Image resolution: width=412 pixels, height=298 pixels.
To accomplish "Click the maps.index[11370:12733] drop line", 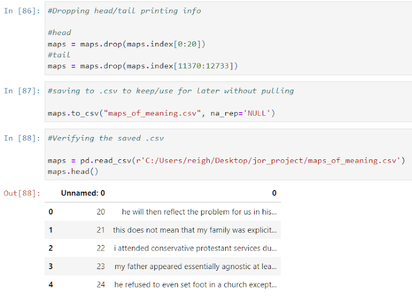I will coord(143,66).
